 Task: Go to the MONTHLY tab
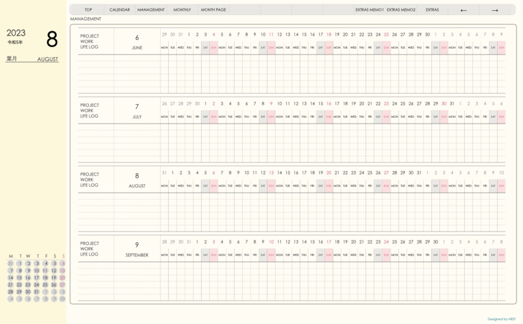tap(182, 10)
